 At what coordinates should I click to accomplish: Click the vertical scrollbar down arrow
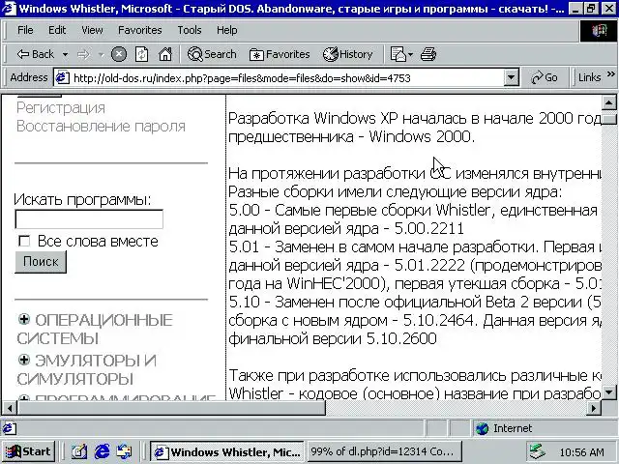pos(608,392)
